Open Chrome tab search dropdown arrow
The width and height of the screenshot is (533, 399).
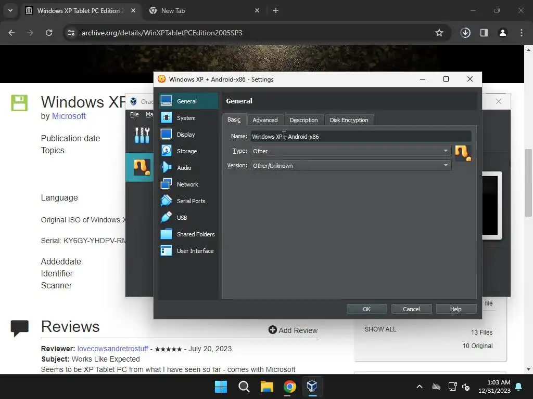[10, 10]
